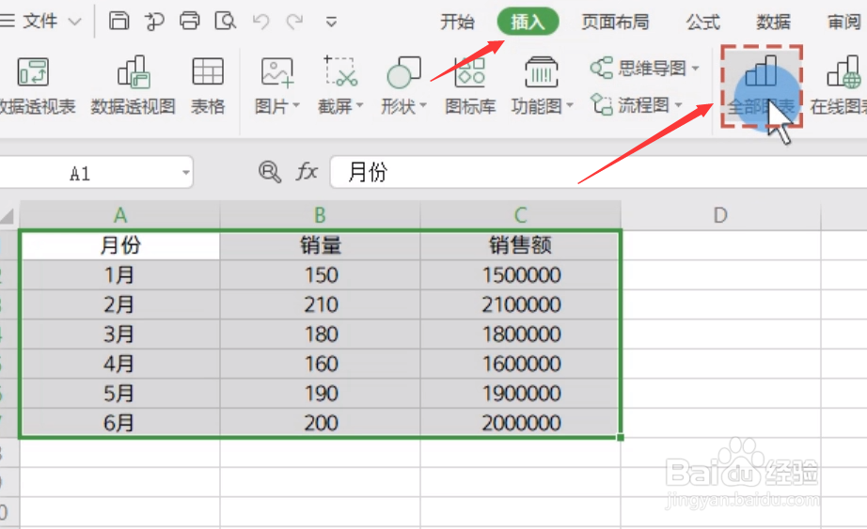The image size is (867, 529).
Task: Select column B header
Action: tap(320, 215)
